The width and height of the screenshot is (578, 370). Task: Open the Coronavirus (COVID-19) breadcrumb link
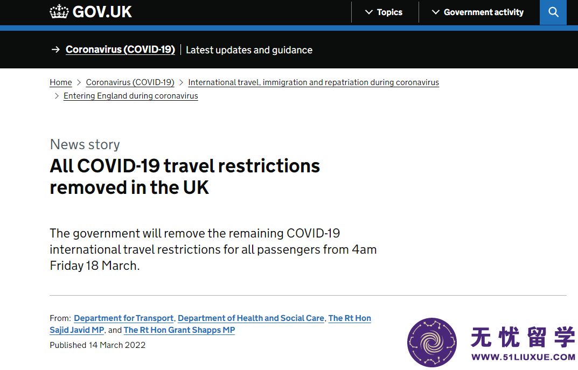[x=130, y=82]
